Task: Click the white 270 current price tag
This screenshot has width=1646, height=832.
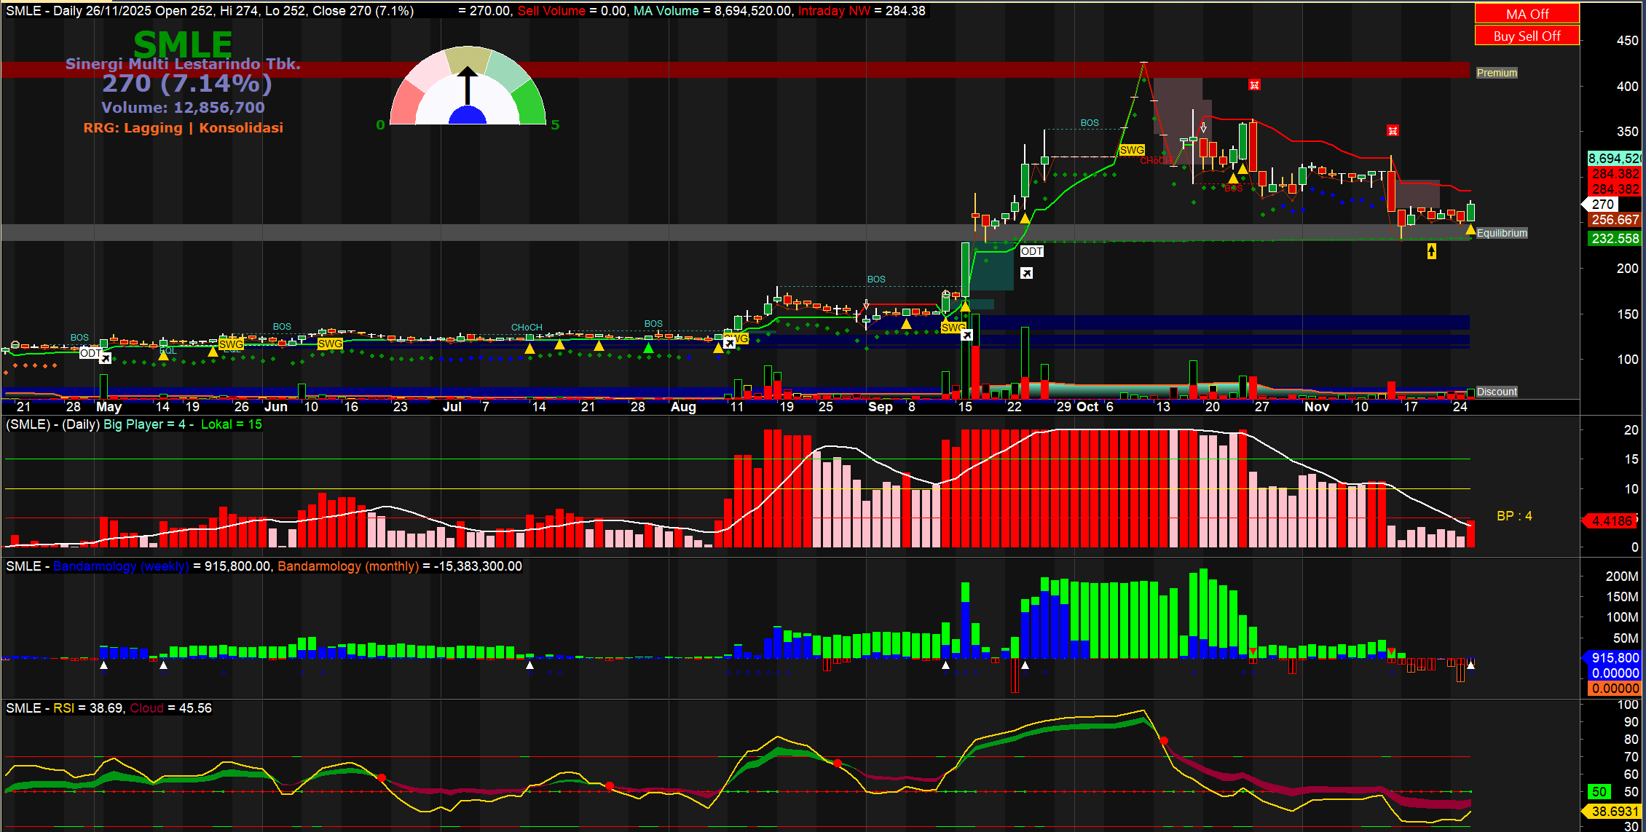Action: [1602, 205]
